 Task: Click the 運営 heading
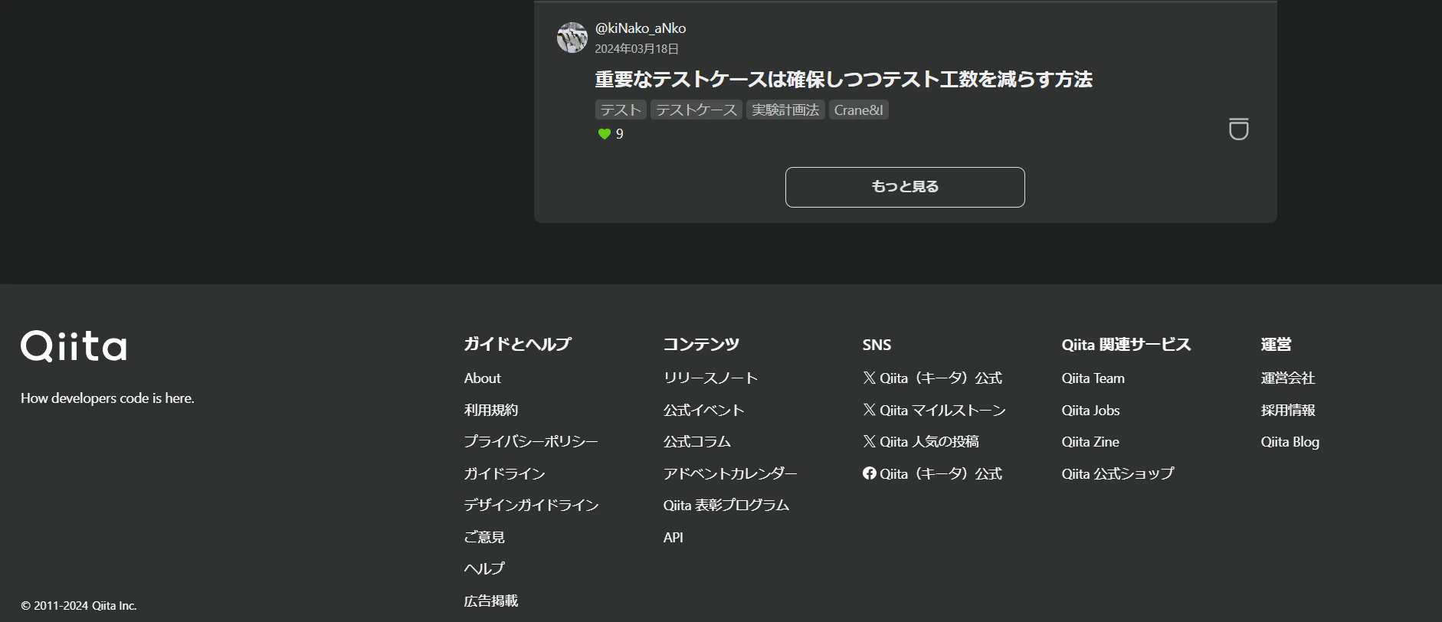[x=1276, y=345]
